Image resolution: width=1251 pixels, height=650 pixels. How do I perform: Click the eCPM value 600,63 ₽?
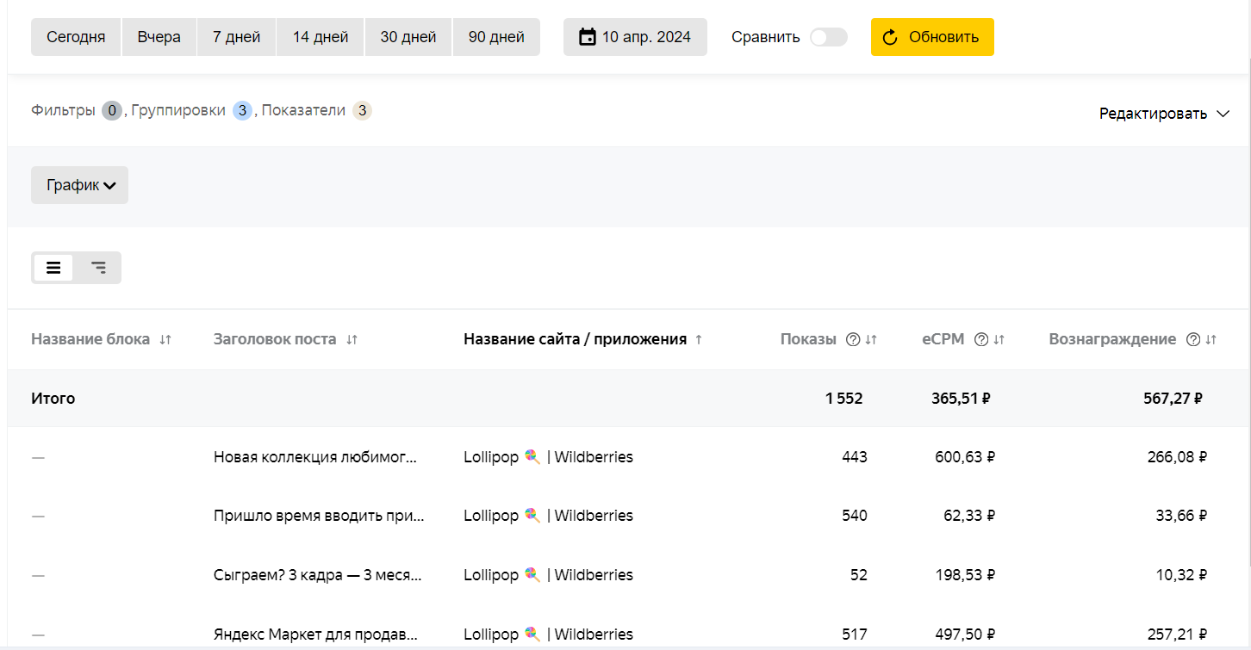pos(965,457)
